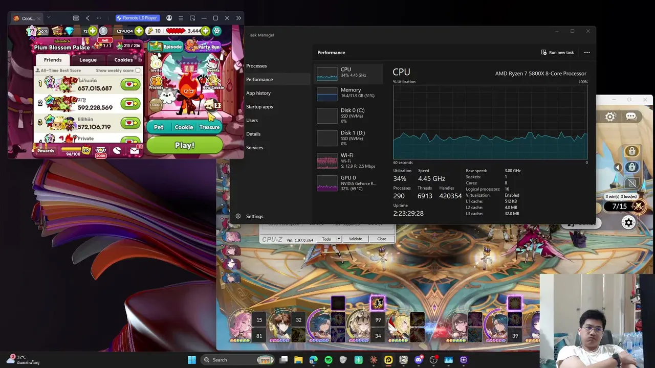Add lives with the plus beside 3,444
The width and height of the screenshot is (655, 368).
pyautogui.click(x=206, y=31)
